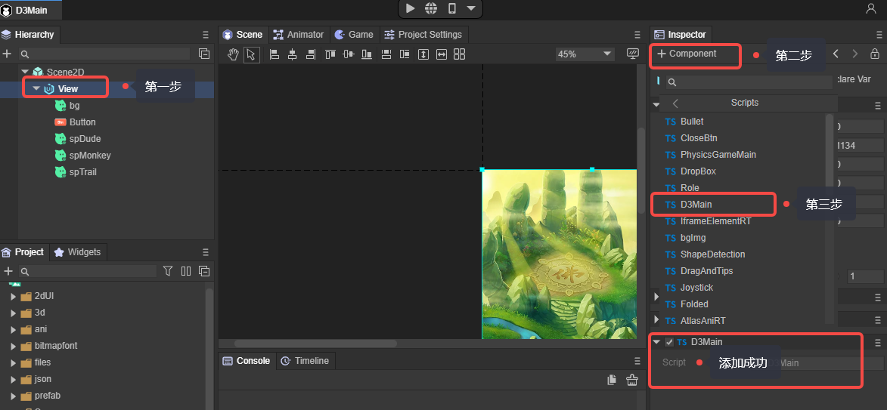
Task: Click the Play button in top bar
Action: (x=411, y=8)
